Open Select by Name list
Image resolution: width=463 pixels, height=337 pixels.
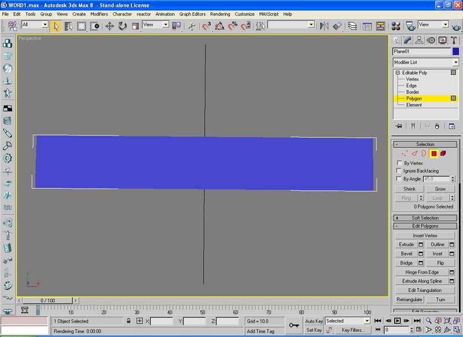[68, 26]
